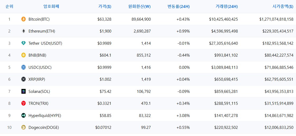Click the won value 89,664,900

click(x=141, y=19)
